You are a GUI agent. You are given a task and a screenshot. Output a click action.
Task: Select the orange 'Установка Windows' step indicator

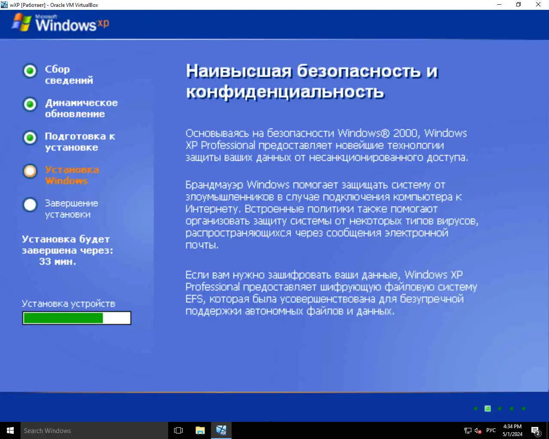click(30, 171)
